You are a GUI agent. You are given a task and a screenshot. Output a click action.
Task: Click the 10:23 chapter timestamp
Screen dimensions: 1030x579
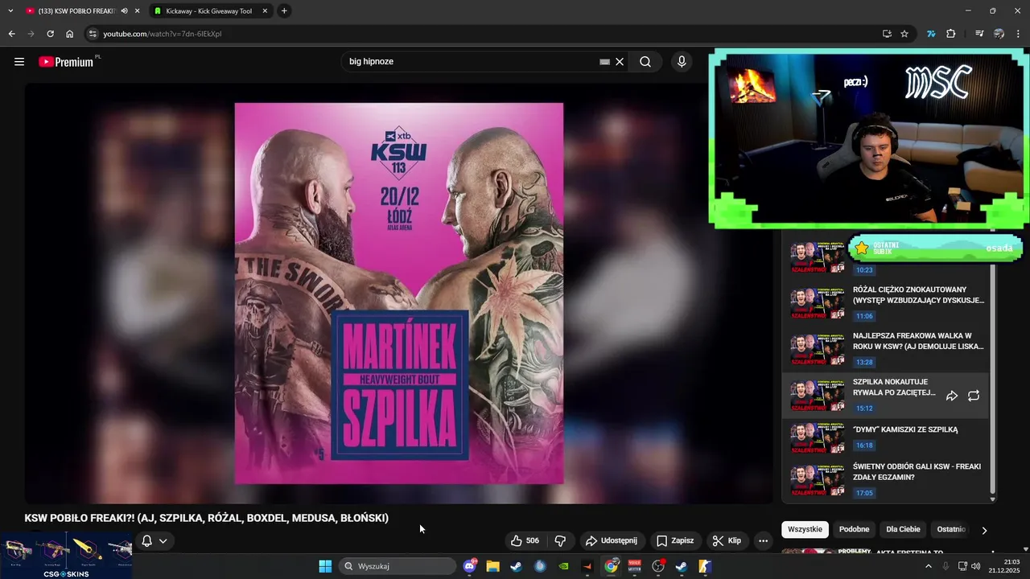click(x=864, y=270)
